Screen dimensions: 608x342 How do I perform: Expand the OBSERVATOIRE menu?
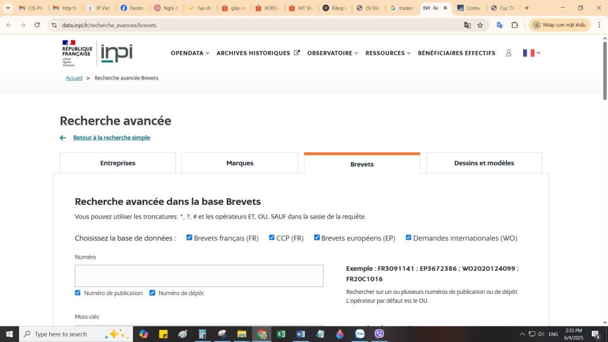[332, 53]
